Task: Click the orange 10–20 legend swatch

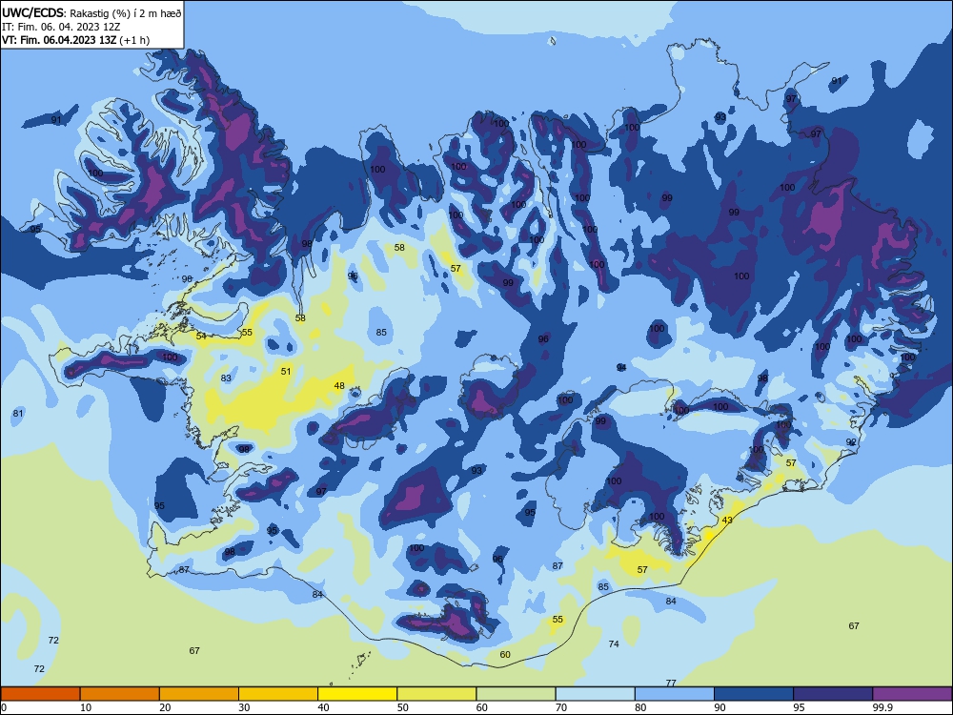Action: point(120,694)
